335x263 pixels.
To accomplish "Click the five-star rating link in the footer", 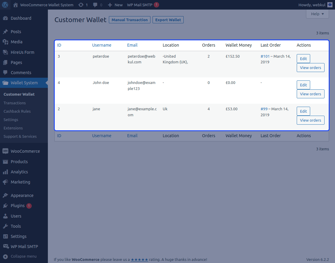I will coord(139,259).
